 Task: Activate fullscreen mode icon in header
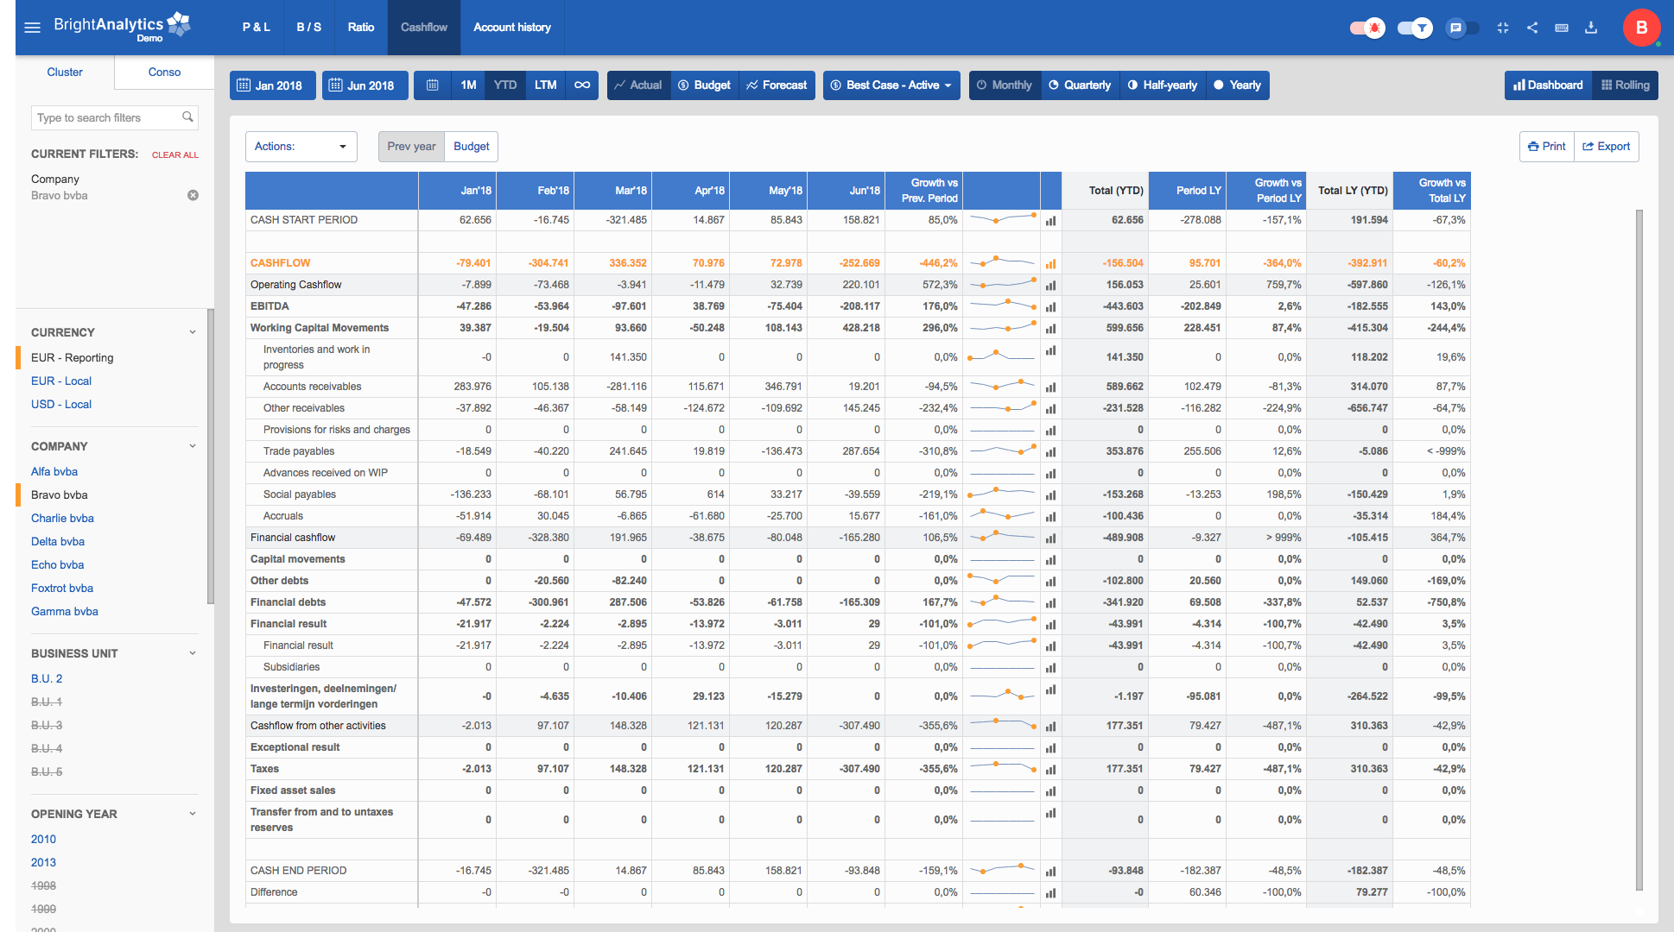(x=1503, y=28)
